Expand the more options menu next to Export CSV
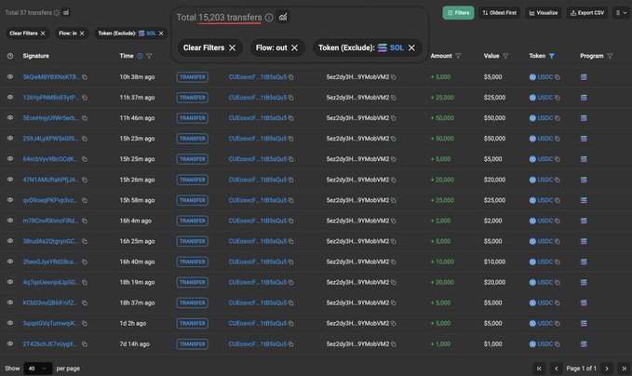Viewport: 632px width, 376px height. pyautogui.click(x=621, y=13)
